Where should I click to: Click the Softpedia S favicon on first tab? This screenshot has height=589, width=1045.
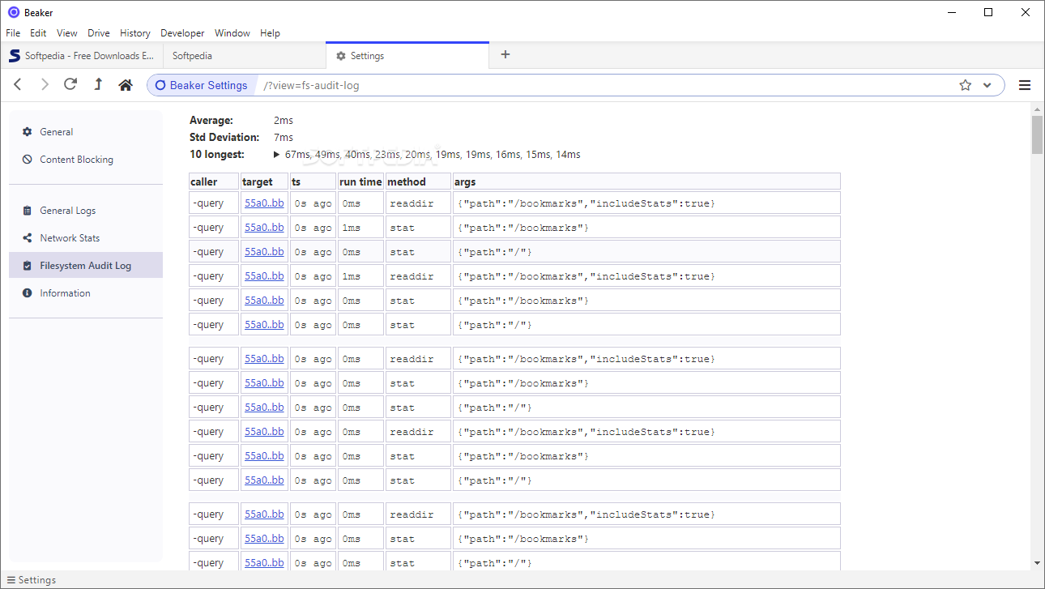point(14,56)
